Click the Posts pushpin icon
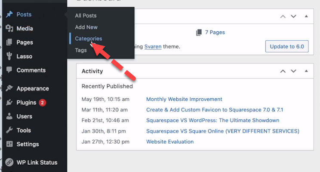320x172 pixels. coord(9,14)
